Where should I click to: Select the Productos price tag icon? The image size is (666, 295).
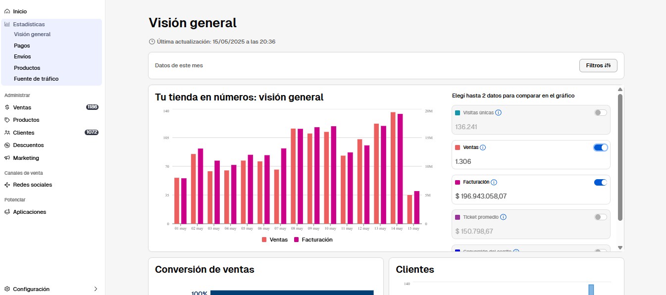point(7,120)
